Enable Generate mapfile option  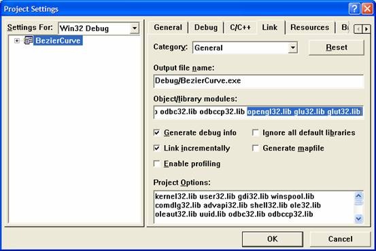point(256,148)
